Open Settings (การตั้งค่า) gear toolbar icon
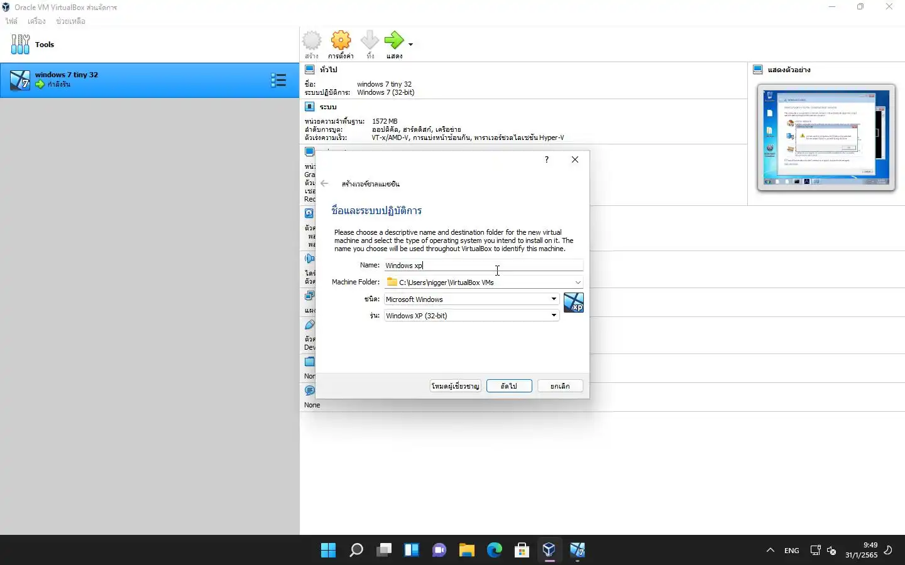905x565 pixels. (x=341, y=41)
